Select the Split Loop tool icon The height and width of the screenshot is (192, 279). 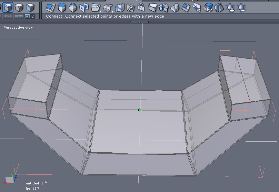click(x=120, y=8)
